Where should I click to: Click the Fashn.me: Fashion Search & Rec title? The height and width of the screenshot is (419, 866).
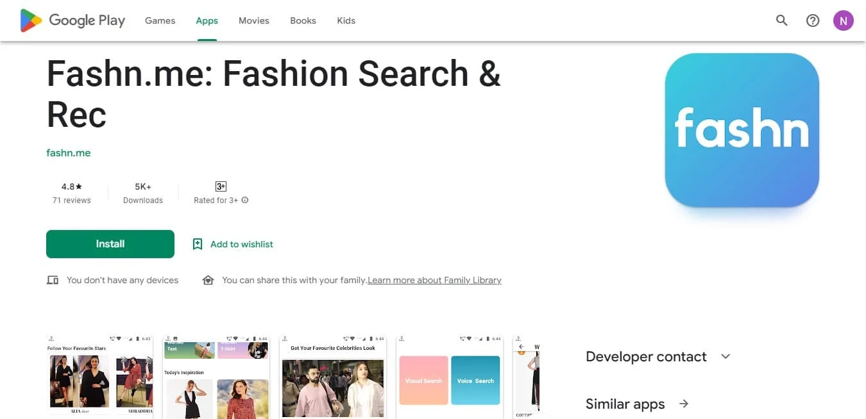point(273,94)
